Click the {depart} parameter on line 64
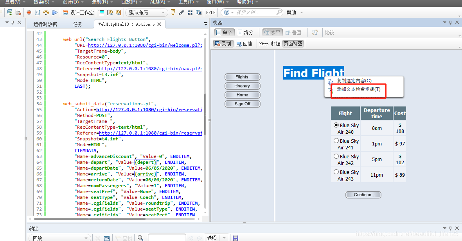Screen dimensions: 462x241 [x=145, y=162]
